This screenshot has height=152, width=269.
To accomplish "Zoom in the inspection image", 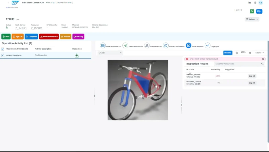I will point(250,53).
